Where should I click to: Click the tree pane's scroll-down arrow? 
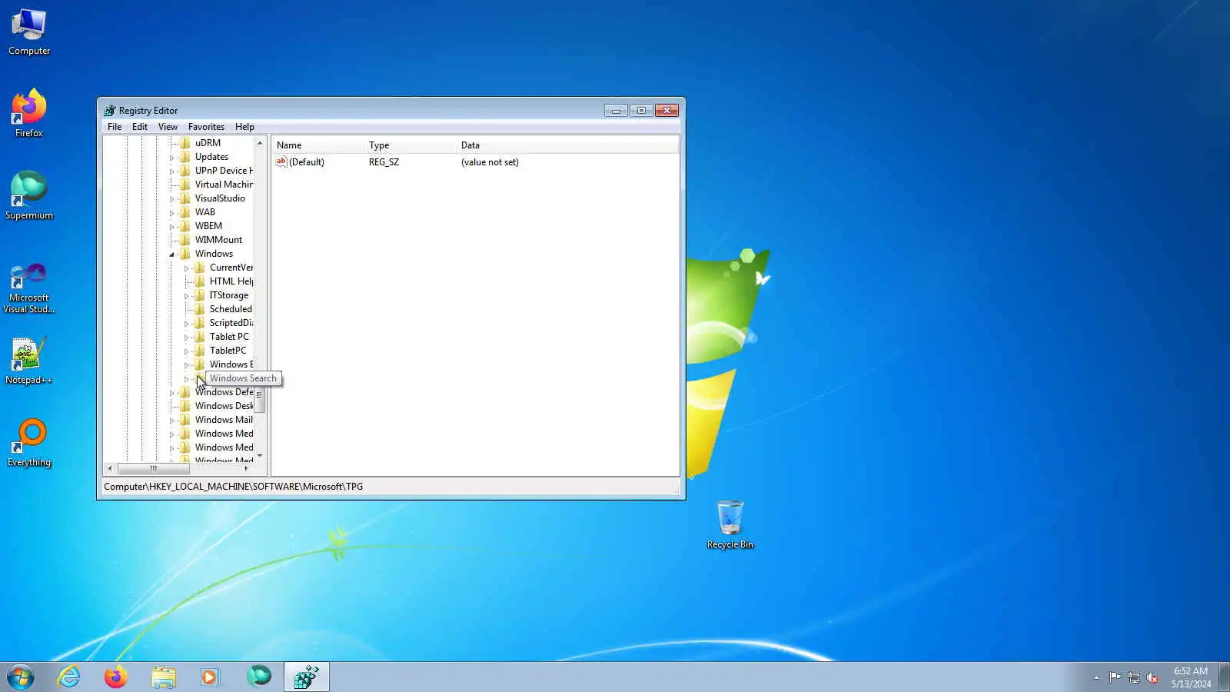[x=260, y=456]
